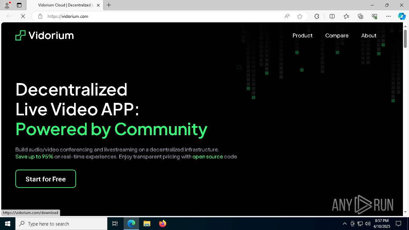Screen dimensions: 409x230
Task: Open the About menu
Action: tap(369, 35)
